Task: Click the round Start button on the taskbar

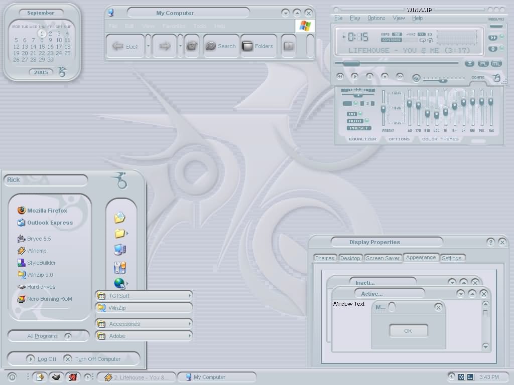Action: coord(12,377)
